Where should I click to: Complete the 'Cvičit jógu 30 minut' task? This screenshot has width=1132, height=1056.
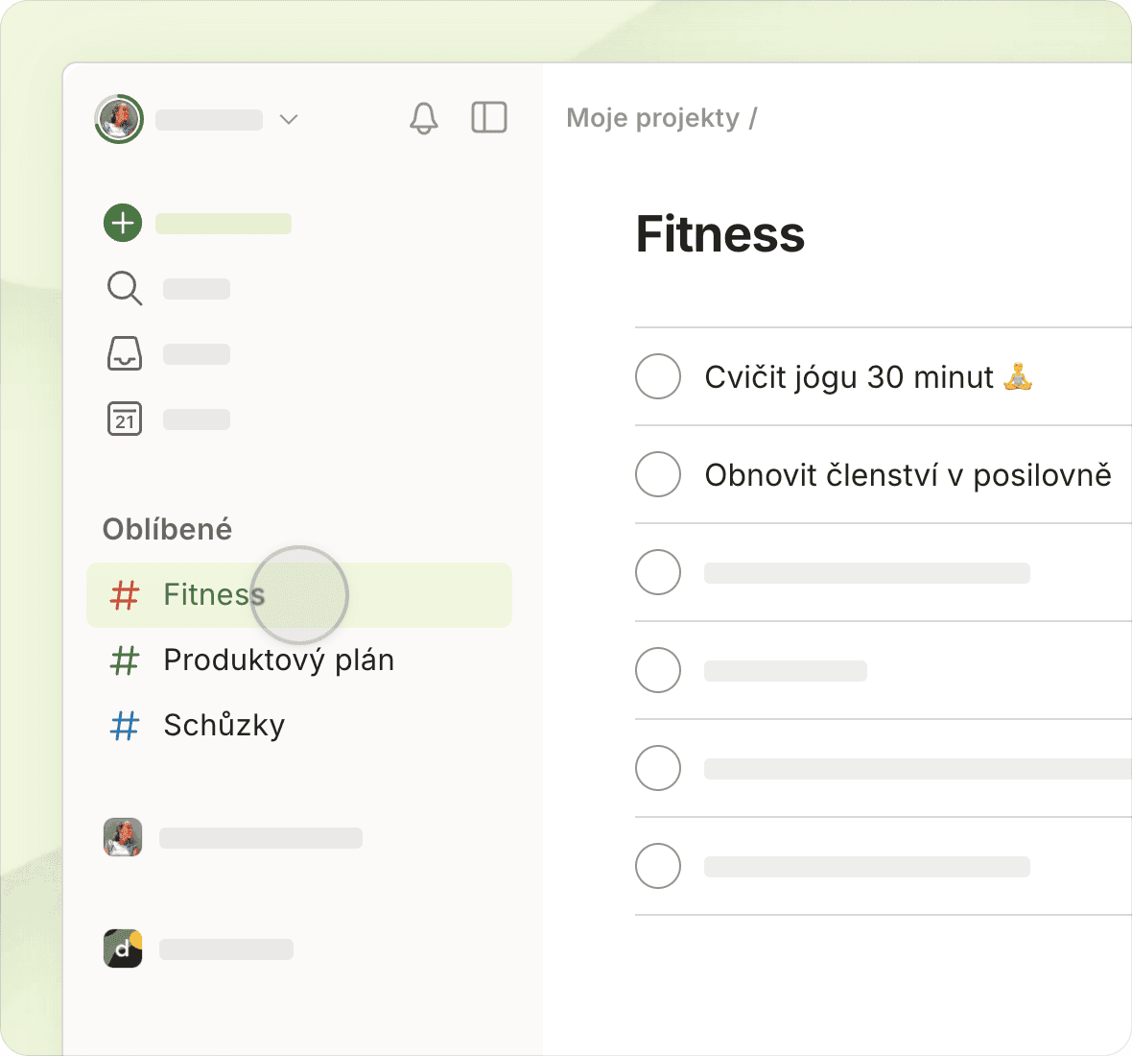click(658, 376)
